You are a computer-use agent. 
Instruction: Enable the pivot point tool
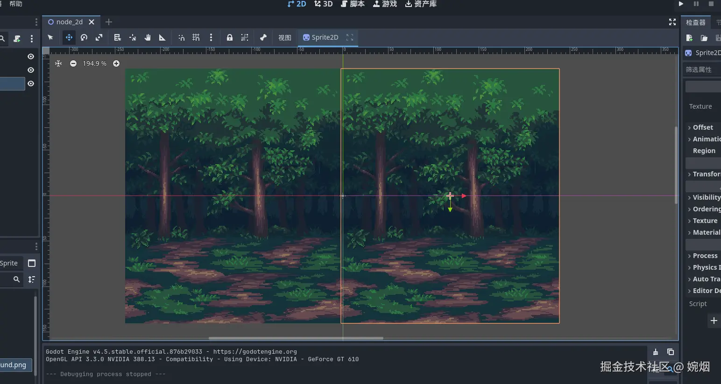click(x=133, y=37)
